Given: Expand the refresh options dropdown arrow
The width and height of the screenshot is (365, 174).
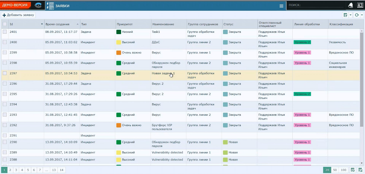Looking at the screenshot, I should [x=362, y=15].
